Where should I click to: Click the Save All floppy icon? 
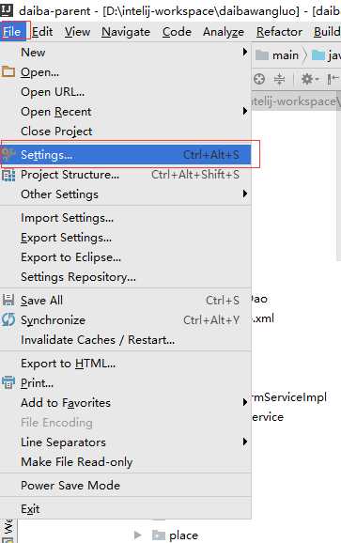[x=8, y=300]
